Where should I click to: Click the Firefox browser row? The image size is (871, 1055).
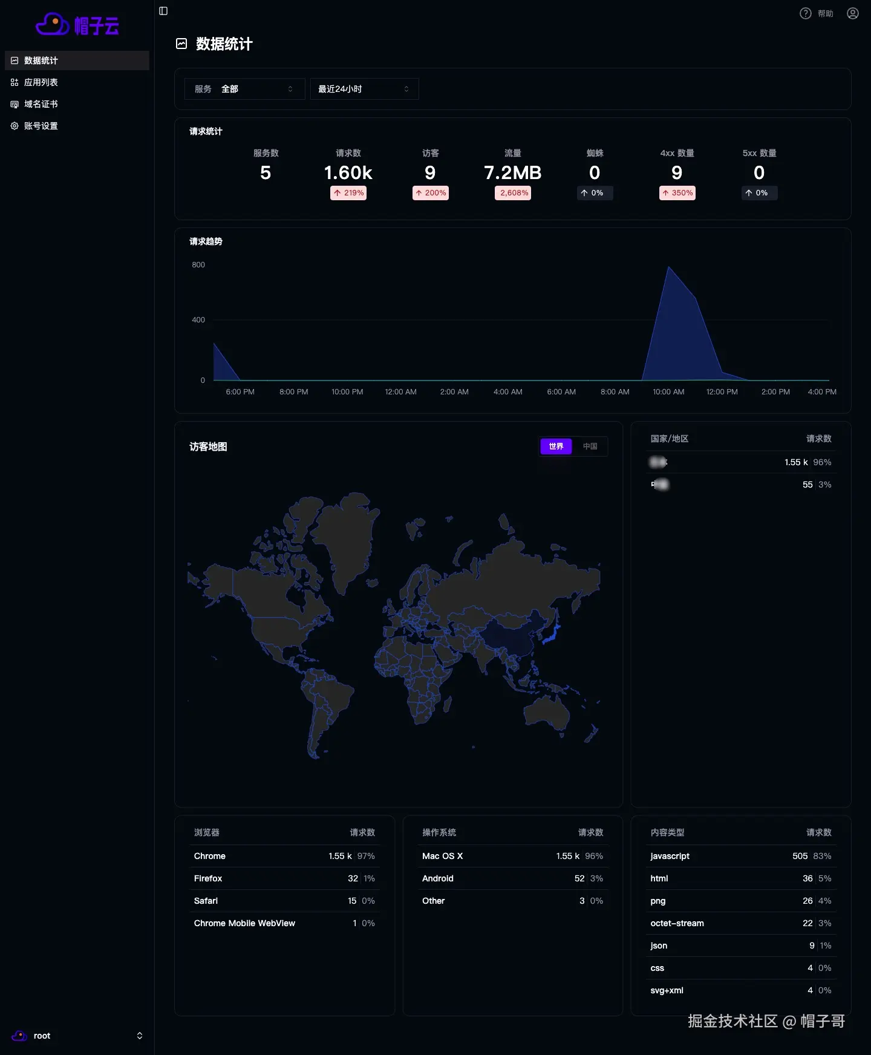click(284, 878)
